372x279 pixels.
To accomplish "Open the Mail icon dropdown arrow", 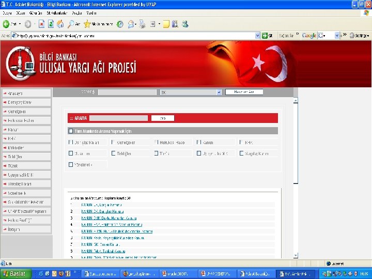I will [135, 24].
